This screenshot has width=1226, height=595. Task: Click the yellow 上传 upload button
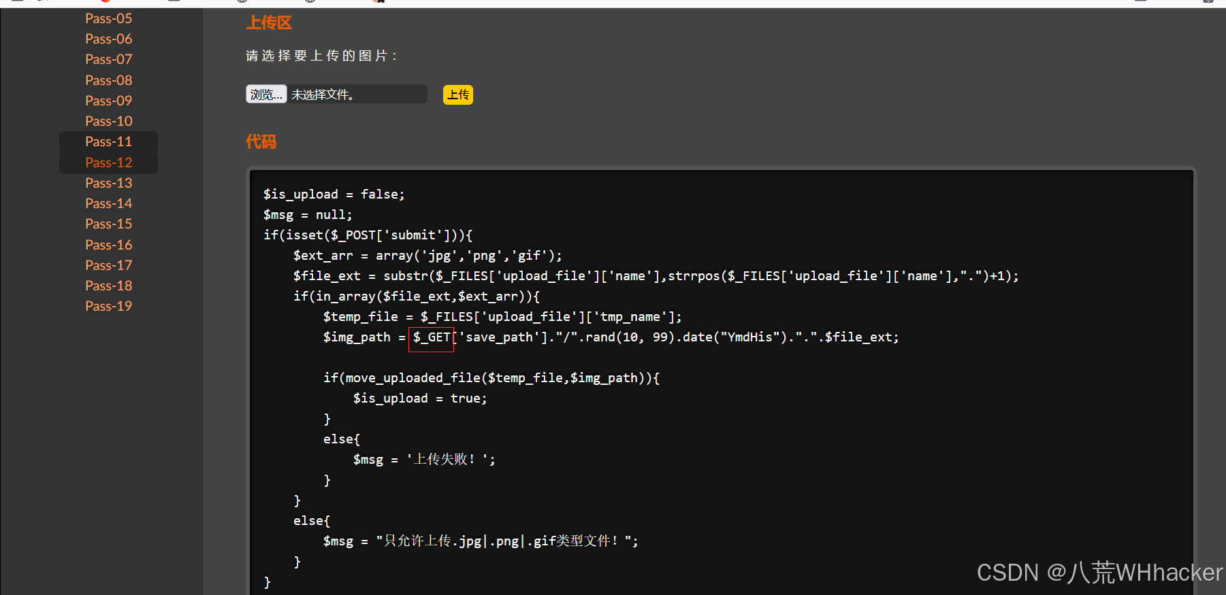tap(458, 95)
